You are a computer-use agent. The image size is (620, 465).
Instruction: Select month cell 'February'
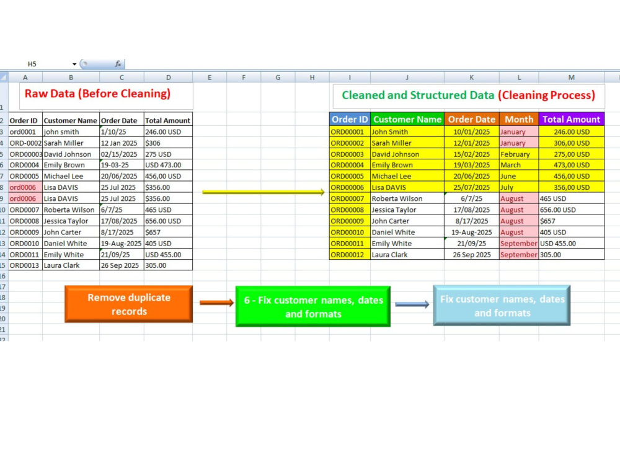[x=519, y=154]
